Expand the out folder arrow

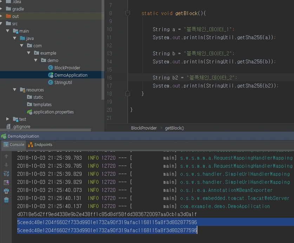point(1,16)
